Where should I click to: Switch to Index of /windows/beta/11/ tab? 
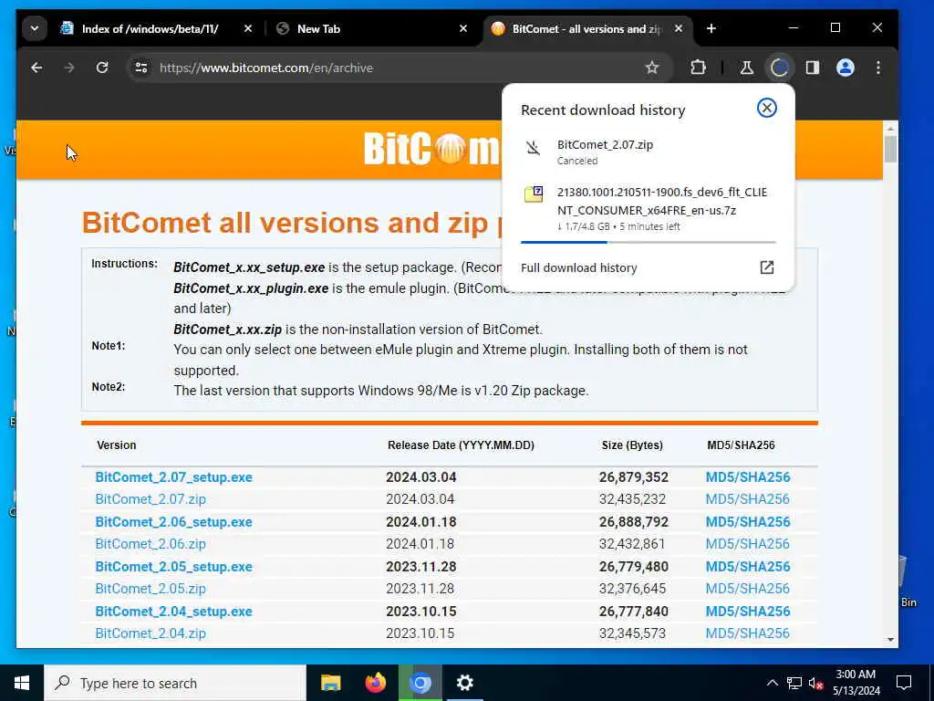tap(150, 28)
